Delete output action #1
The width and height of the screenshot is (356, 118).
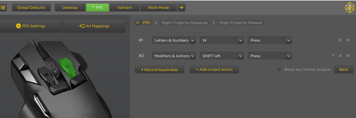[x=340, y=40]
